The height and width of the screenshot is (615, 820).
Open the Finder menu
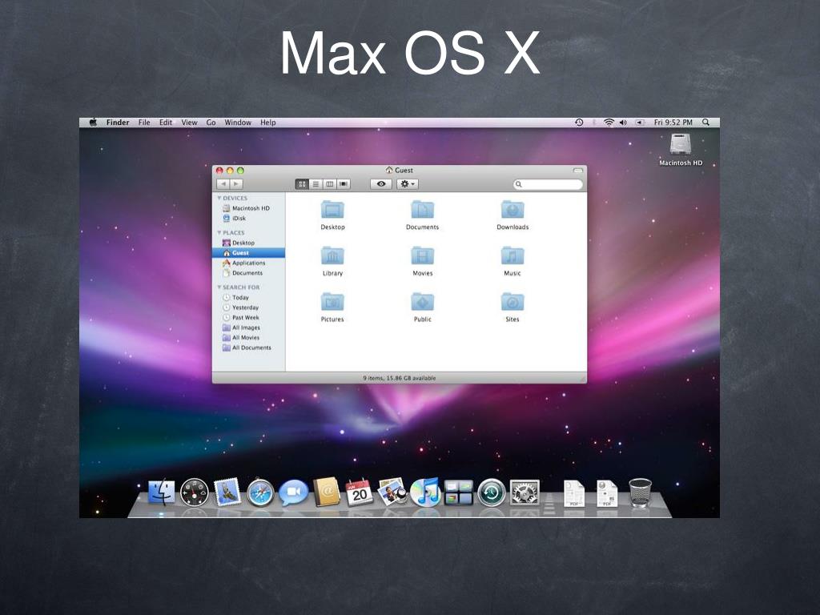point(118,123)
